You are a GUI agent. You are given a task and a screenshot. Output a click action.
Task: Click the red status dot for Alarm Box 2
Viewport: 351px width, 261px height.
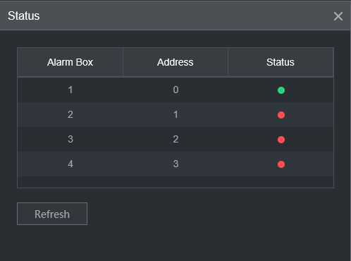click(281, 115)
